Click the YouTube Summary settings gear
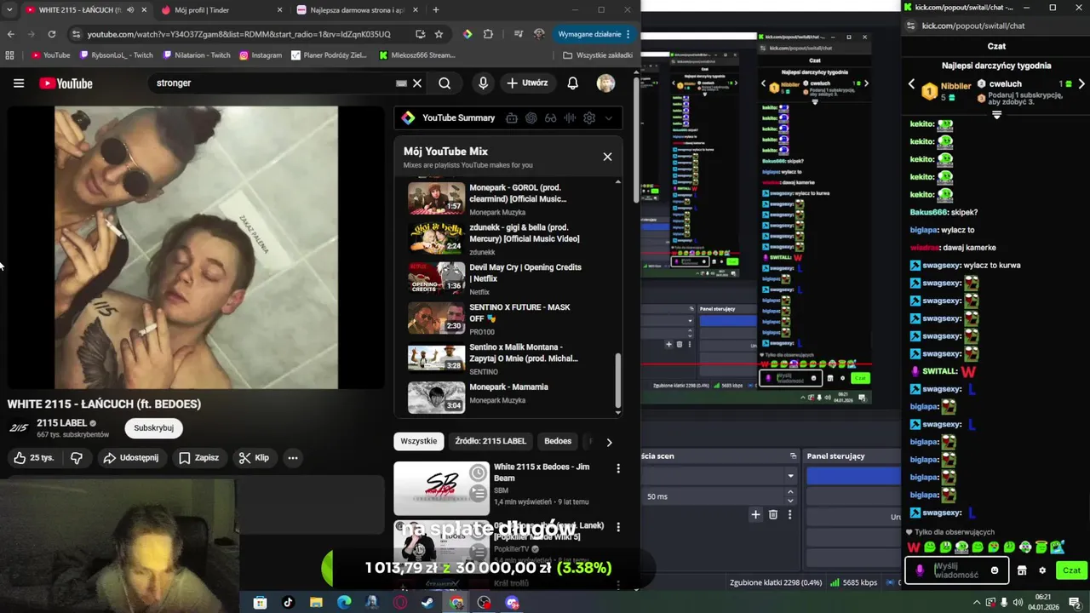Screen dimensions: 1090x613 [588, 118]
